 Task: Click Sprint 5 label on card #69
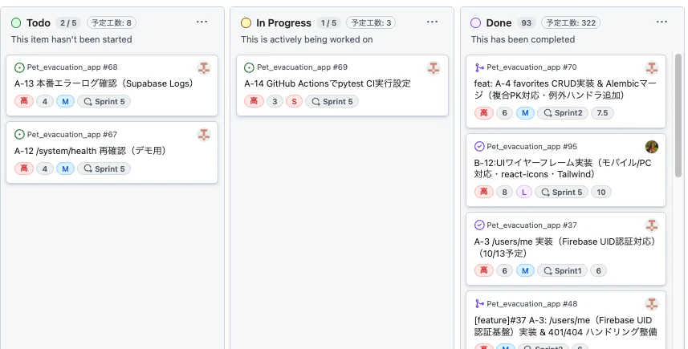(332, 102)
